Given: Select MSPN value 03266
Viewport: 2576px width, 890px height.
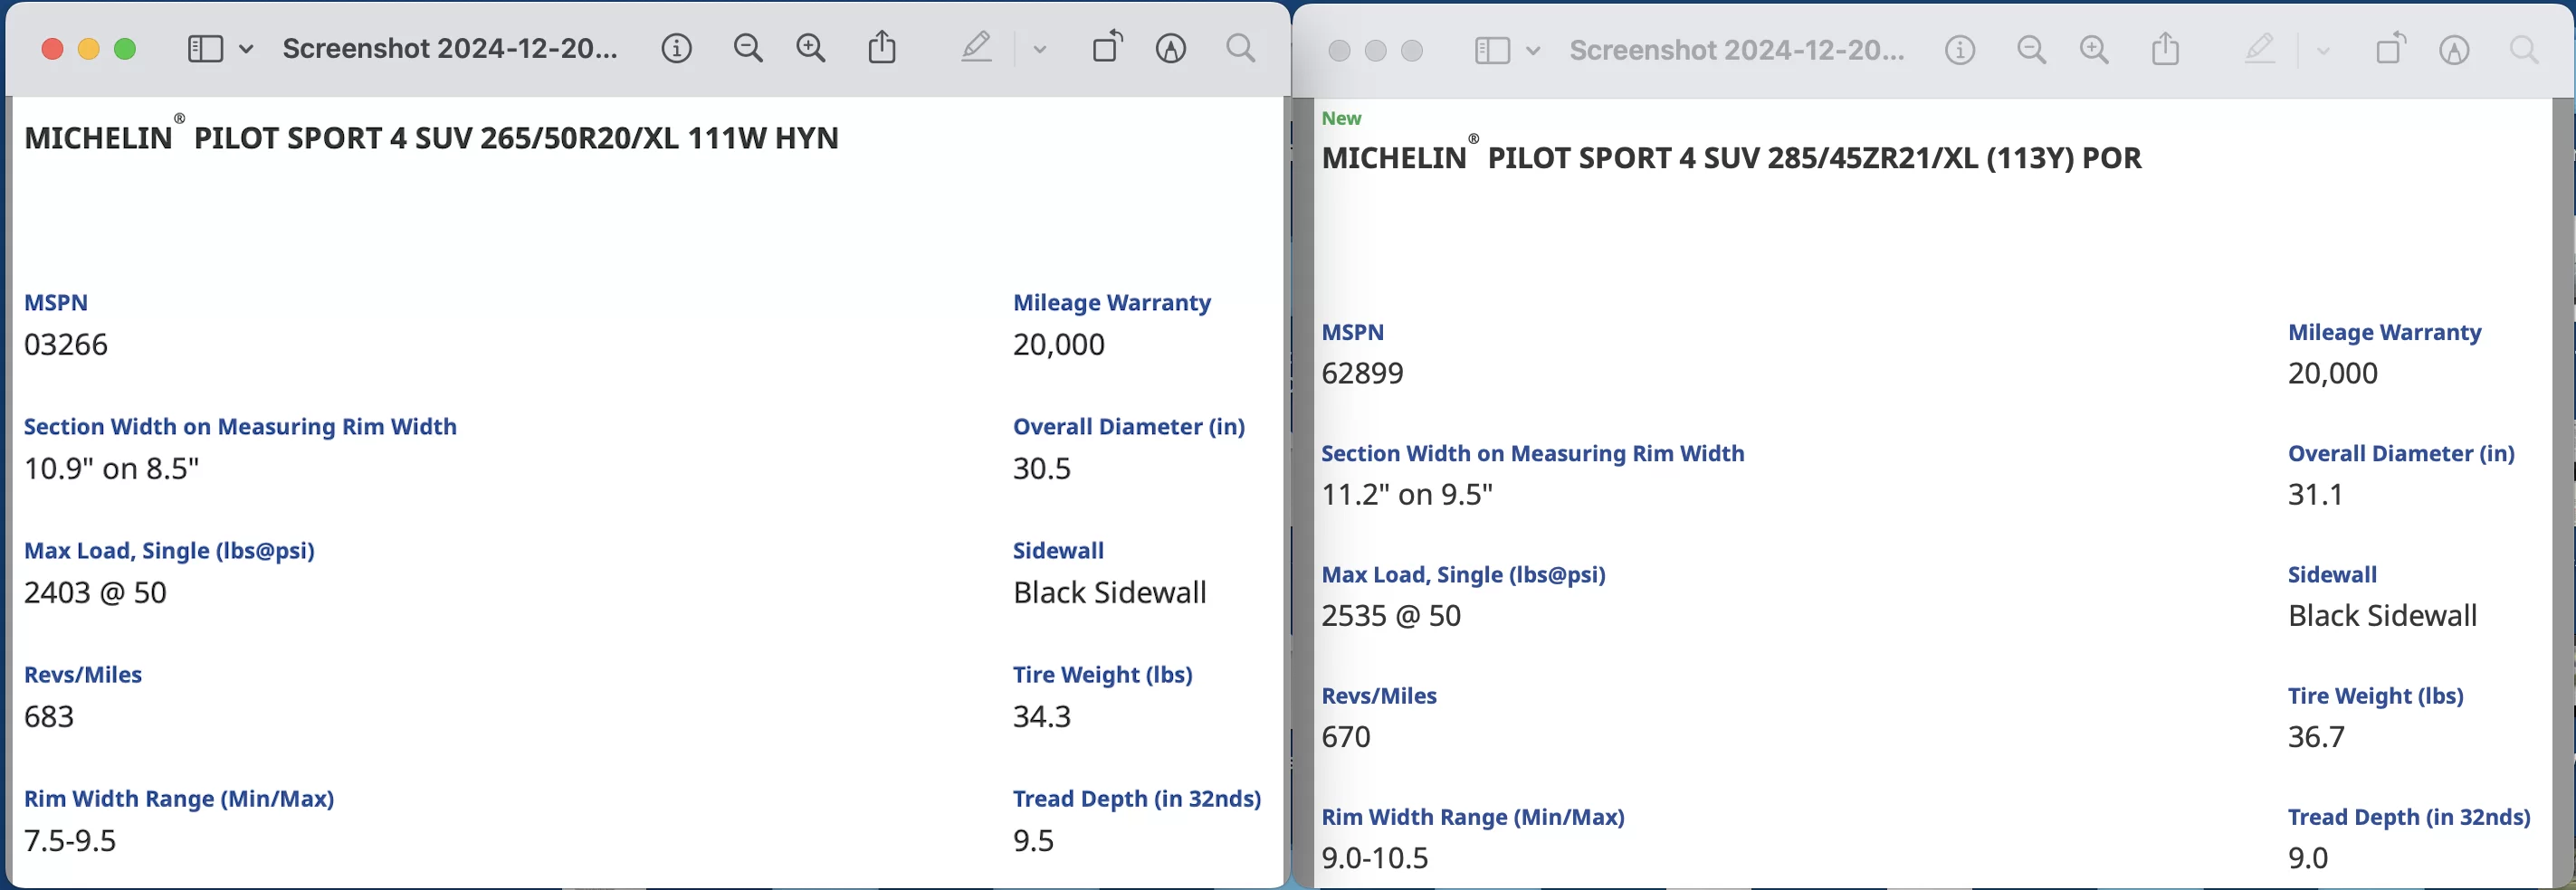Looking at the screenshot, I should (66, 345).
